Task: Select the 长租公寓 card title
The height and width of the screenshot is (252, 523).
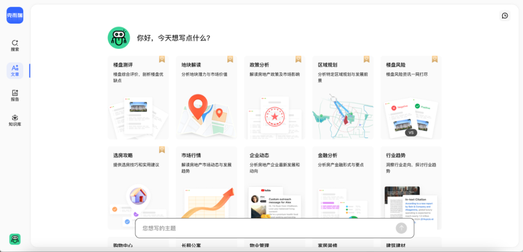Action: point(191,245)
